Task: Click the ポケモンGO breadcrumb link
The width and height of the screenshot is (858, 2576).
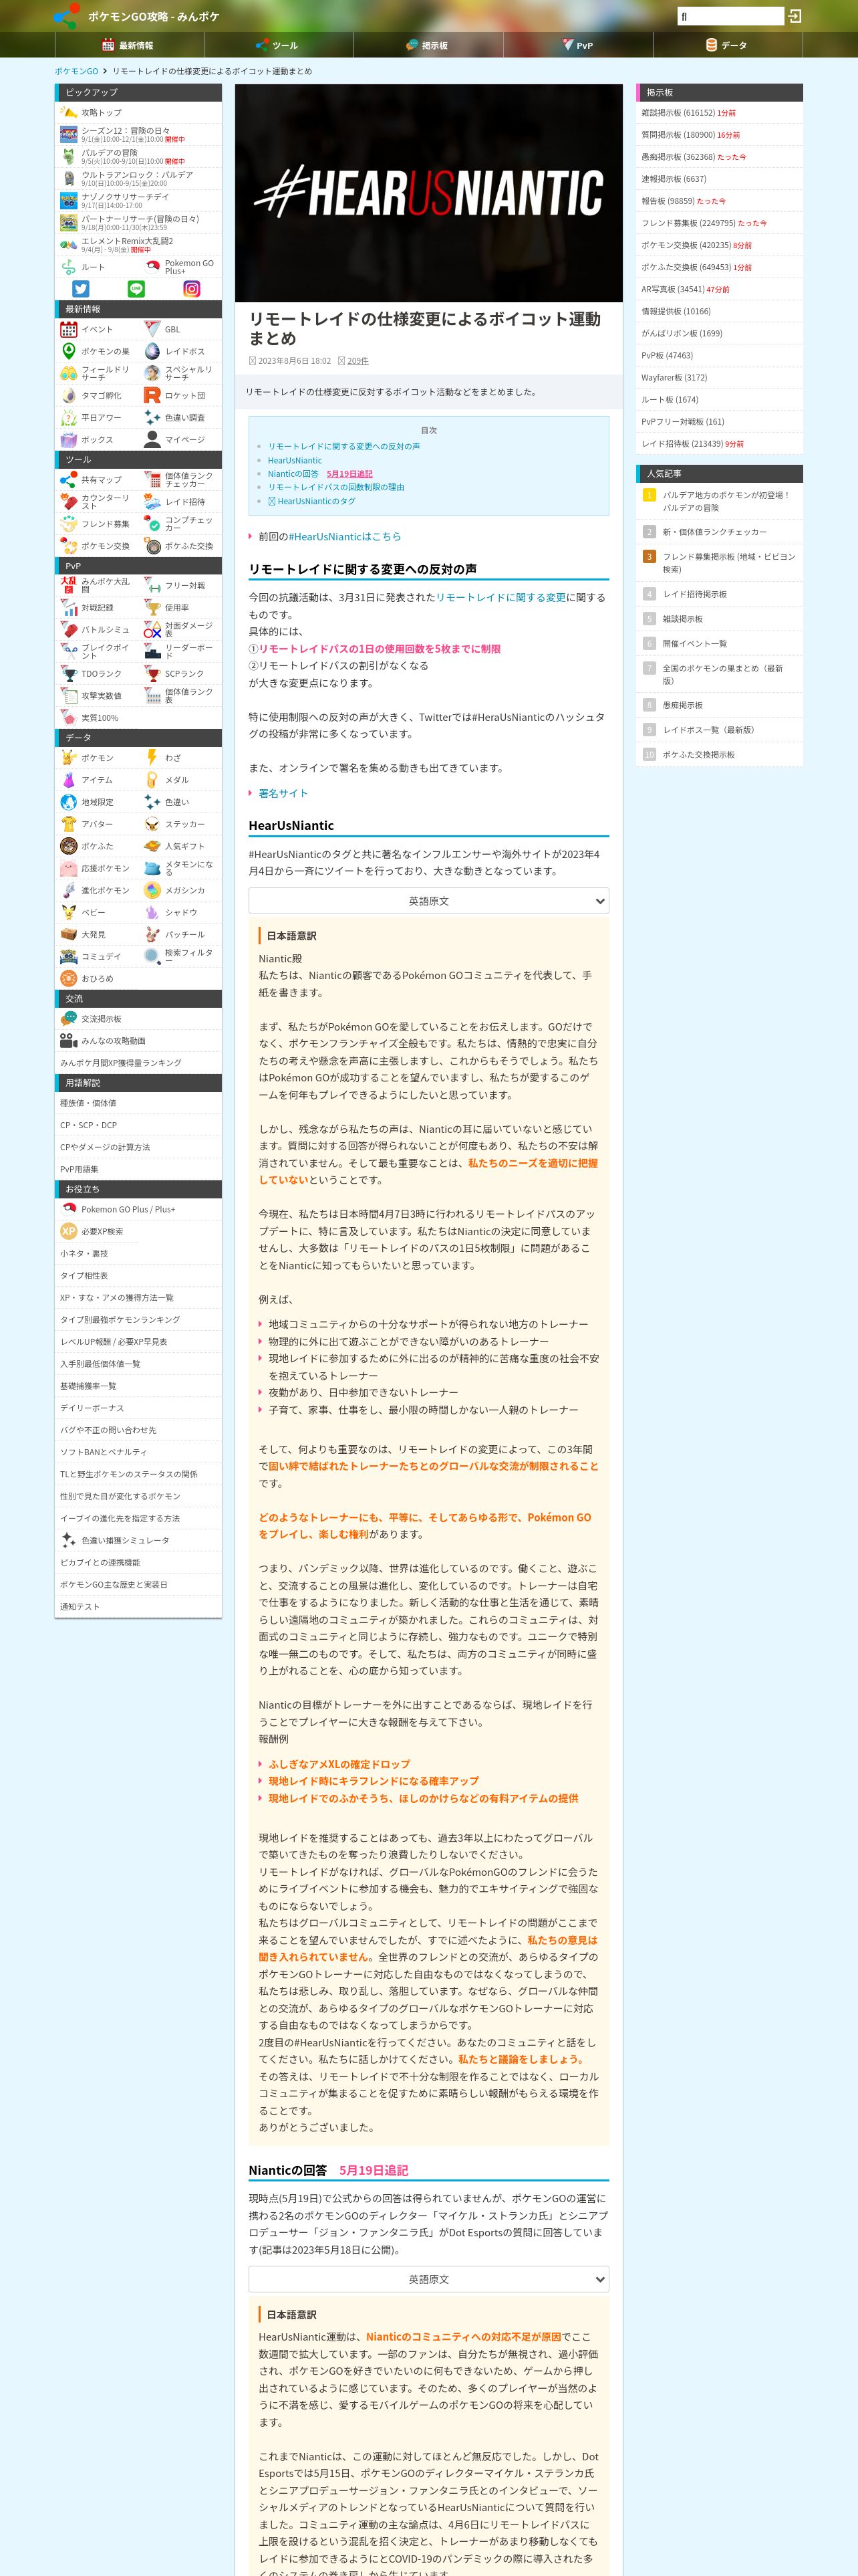Action: (x=76, y=71)
